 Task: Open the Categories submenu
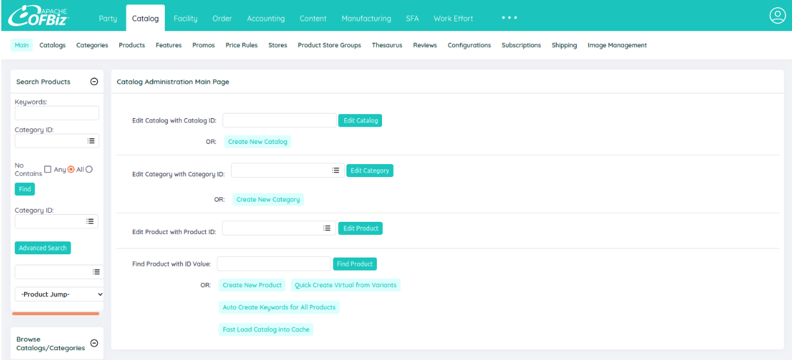click(92, 45)
